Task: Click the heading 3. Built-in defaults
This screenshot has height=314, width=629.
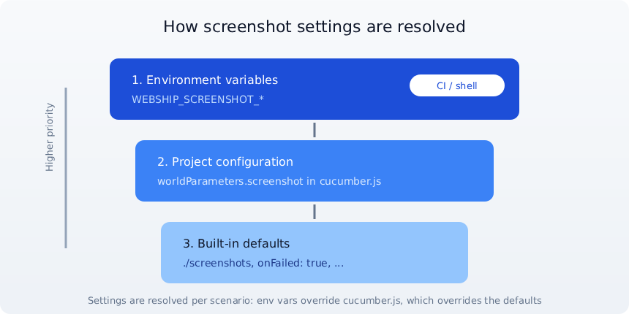Action: point(236,243)
